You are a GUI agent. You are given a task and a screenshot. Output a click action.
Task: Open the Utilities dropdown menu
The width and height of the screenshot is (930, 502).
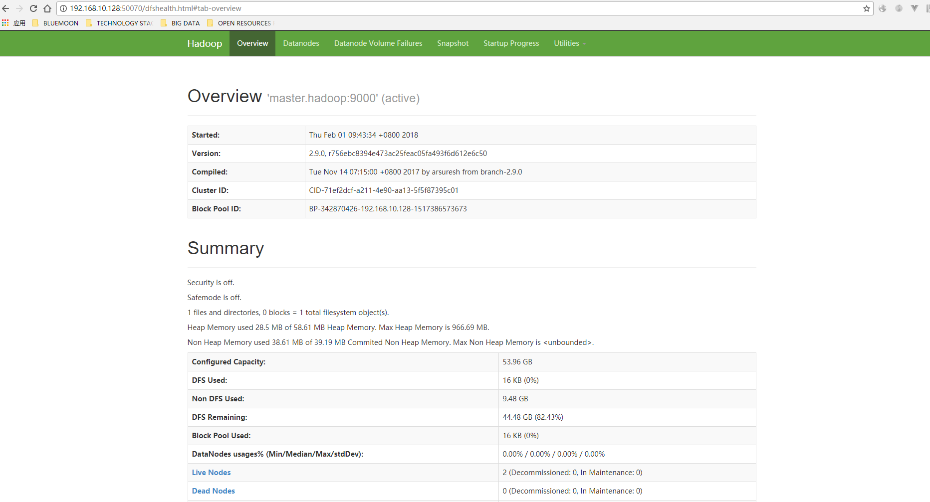569,43
